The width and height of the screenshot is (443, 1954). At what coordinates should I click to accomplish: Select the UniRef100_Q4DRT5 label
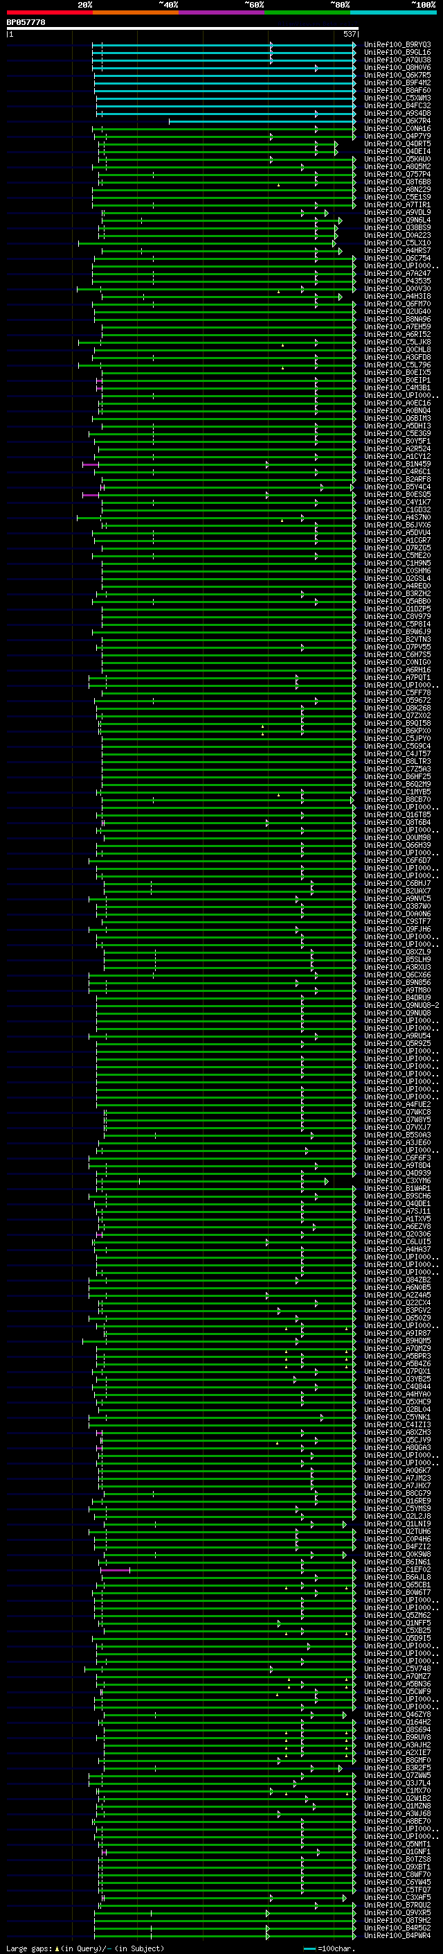click(397, 144)
